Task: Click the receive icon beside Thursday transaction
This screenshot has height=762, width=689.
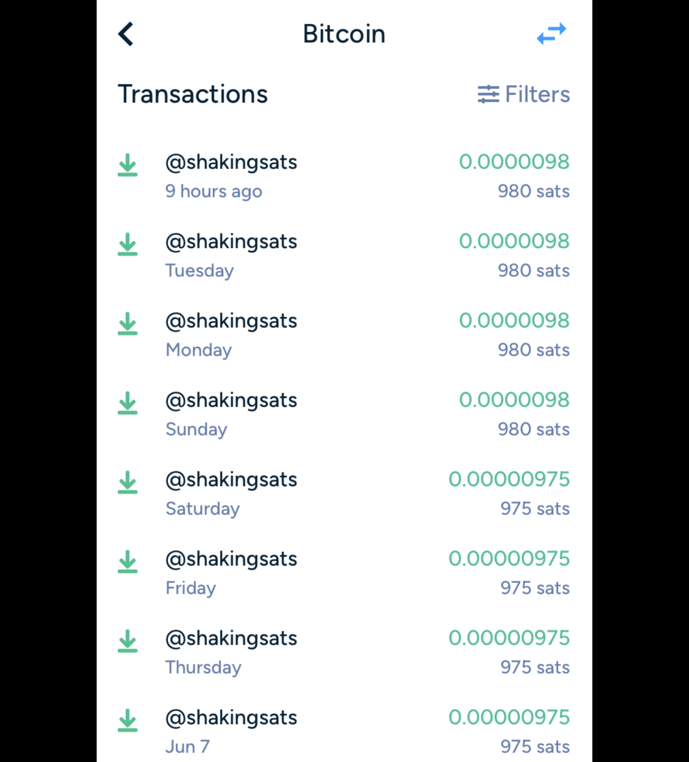Action: (128, 641)
